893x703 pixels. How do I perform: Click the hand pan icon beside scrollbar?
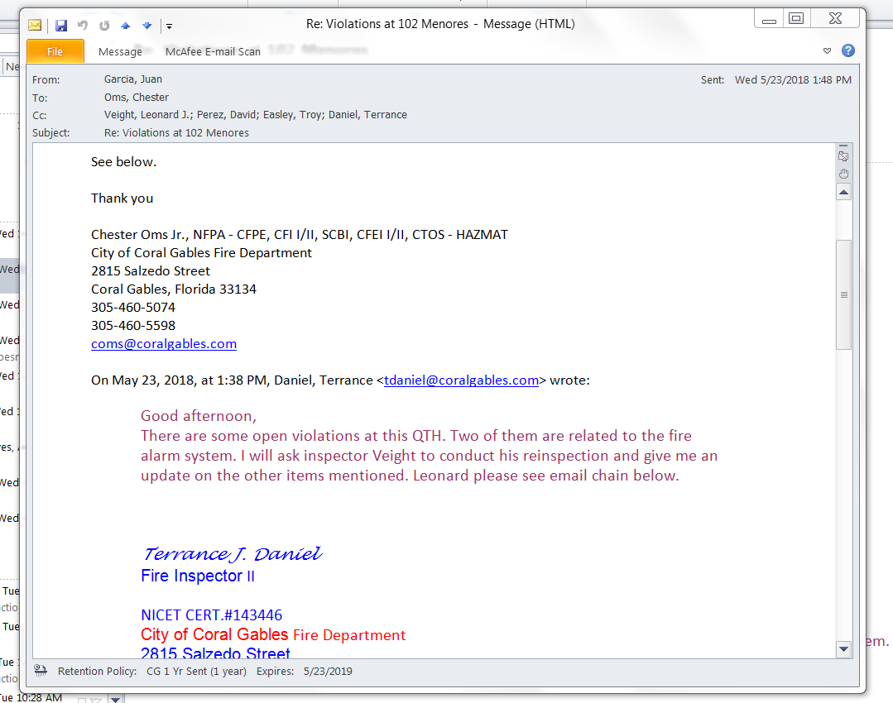point(843,173)
